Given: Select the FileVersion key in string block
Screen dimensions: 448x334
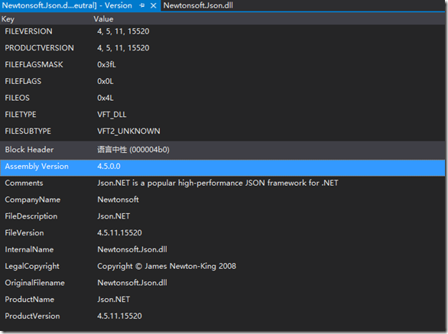Looking at the screenshot, I should point(24,233).
